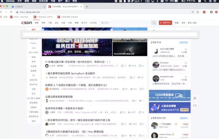The height and width of the screenshot is (140, 219).
Task: Click comment icon on the if 优化技巧 article
Action: 140,66
